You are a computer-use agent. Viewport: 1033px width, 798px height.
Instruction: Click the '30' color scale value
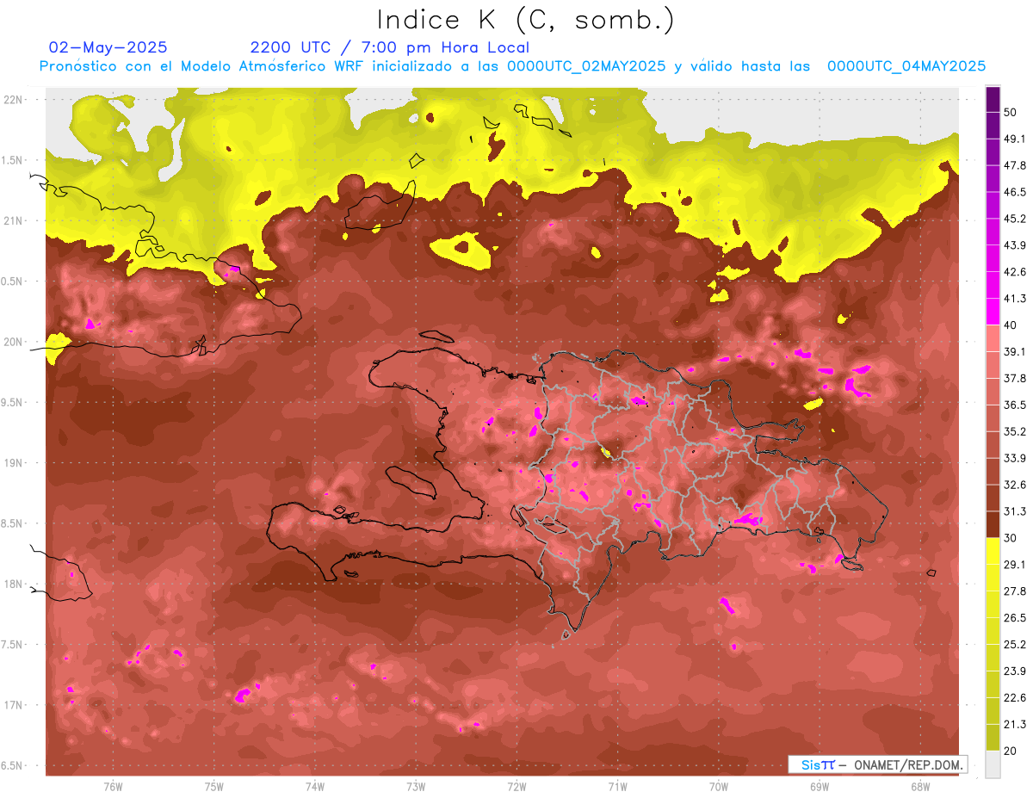tap(1011, 538)
